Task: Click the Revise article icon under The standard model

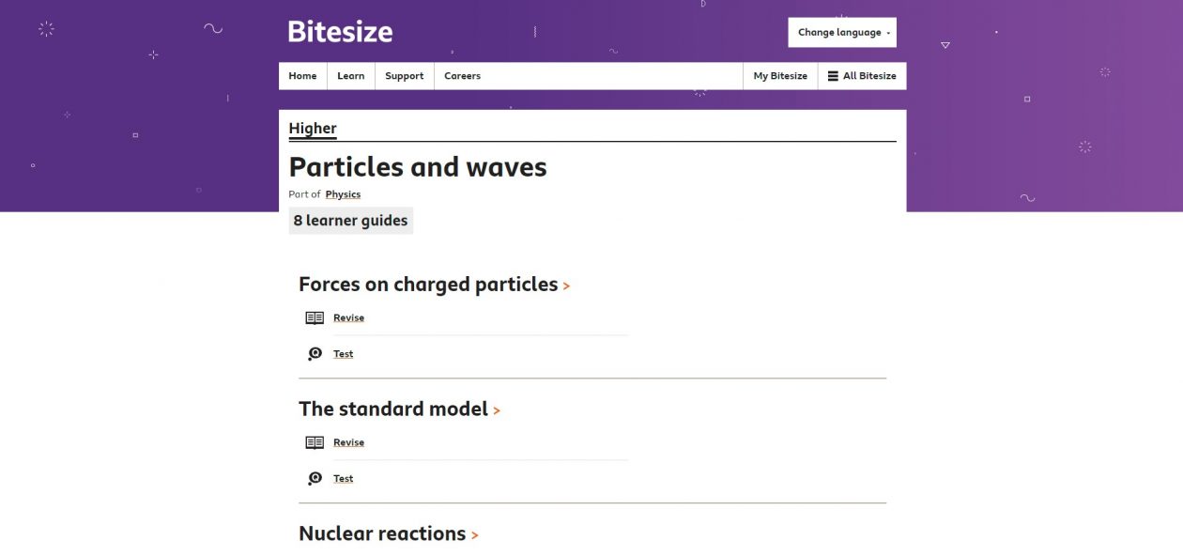Action: click(315, 441)
